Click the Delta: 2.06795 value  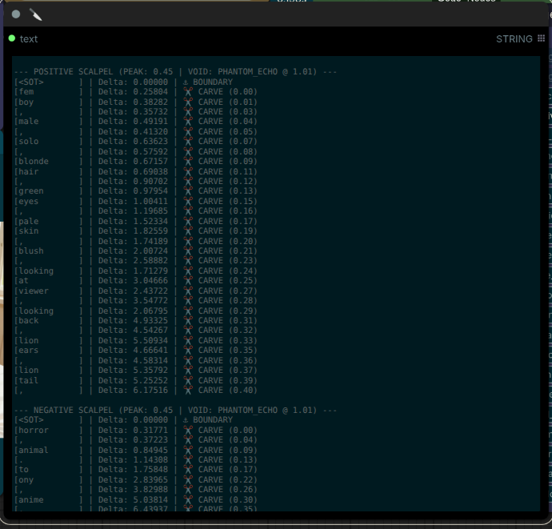(133, 311)
